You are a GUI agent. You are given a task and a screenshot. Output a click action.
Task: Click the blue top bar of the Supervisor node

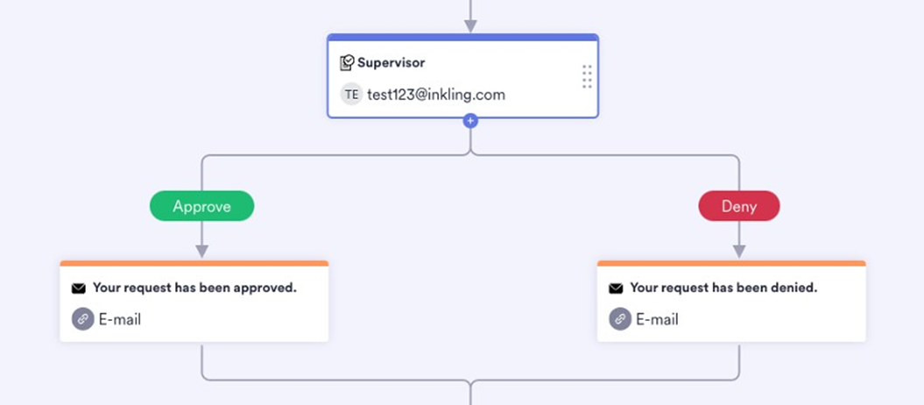click(x=462, y=38)
